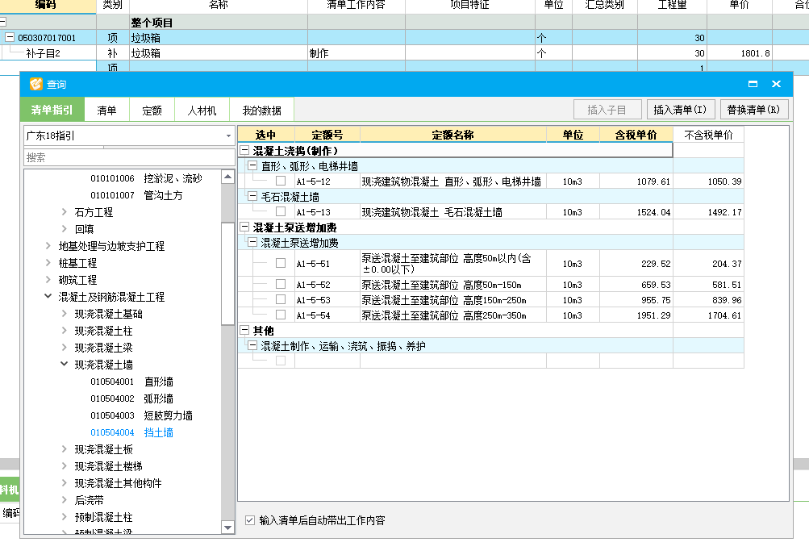Check the A1-5-52 row checkbox
809x559 pixels.
[281, 284]
